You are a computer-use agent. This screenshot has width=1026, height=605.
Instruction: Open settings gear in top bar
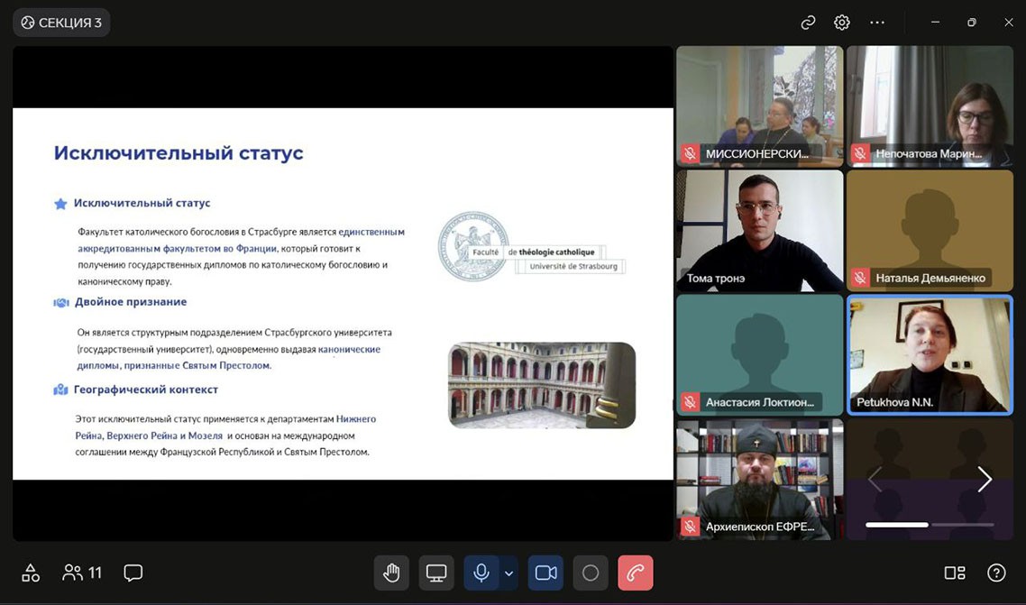842,23
